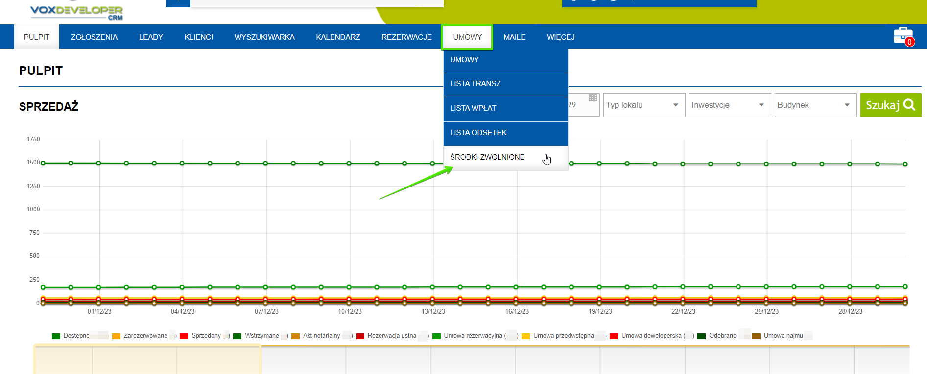
Task: Click the 28/12/23 date label on chart axis
Action: point(851,312)
